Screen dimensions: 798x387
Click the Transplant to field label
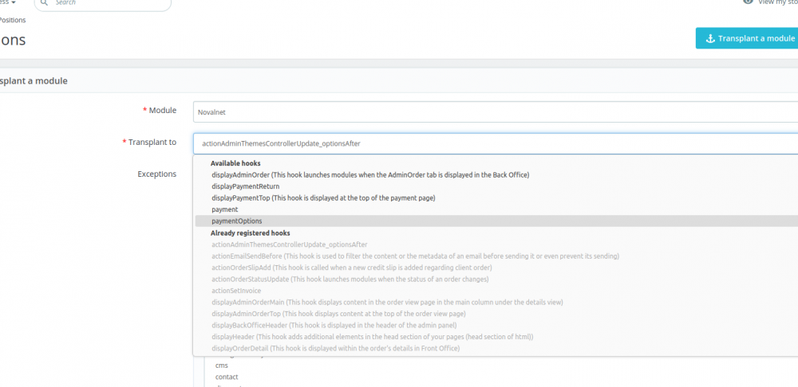150,143
